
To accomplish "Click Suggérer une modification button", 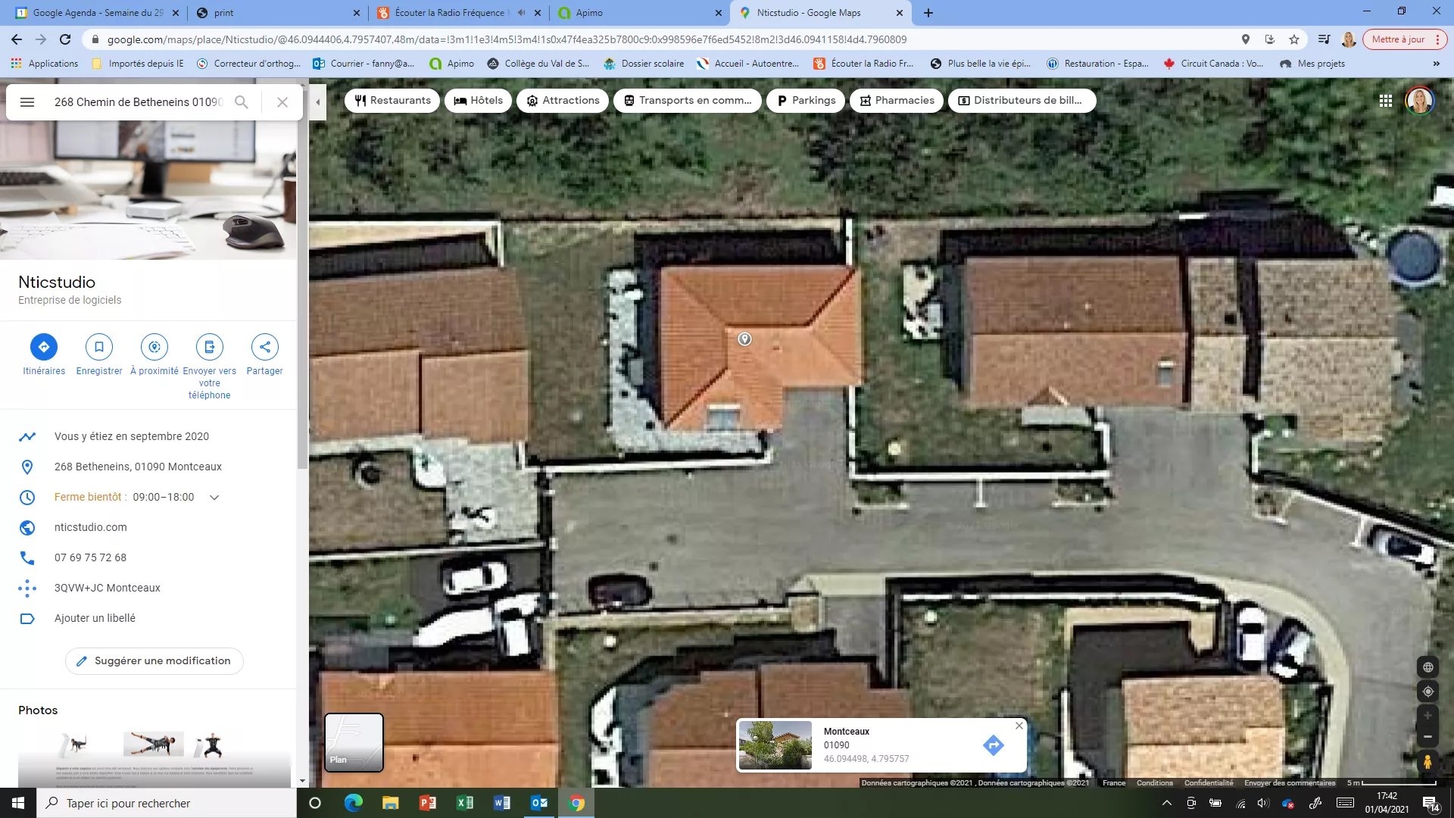I will [x=154, y=660].
